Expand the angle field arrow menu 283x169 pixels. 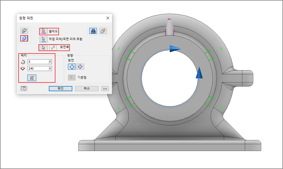pyautogui.click(x=50, y=69)
